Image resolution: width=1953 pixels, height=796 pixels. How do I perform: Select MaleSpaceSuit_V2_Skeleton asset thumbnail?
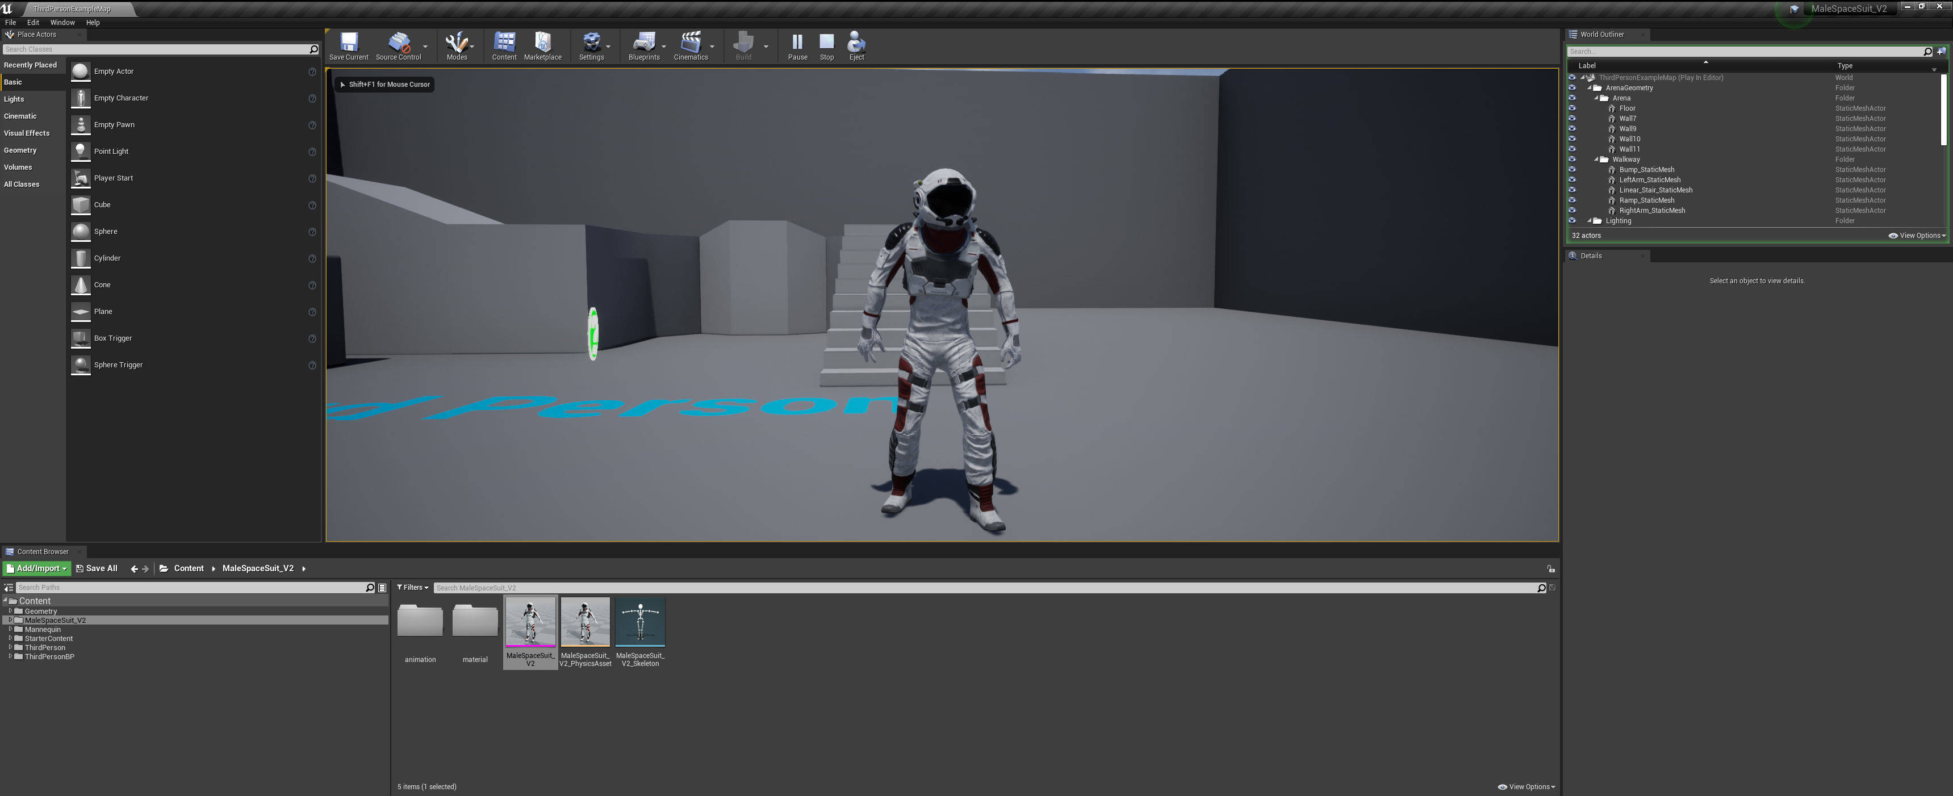pos(640,622)
